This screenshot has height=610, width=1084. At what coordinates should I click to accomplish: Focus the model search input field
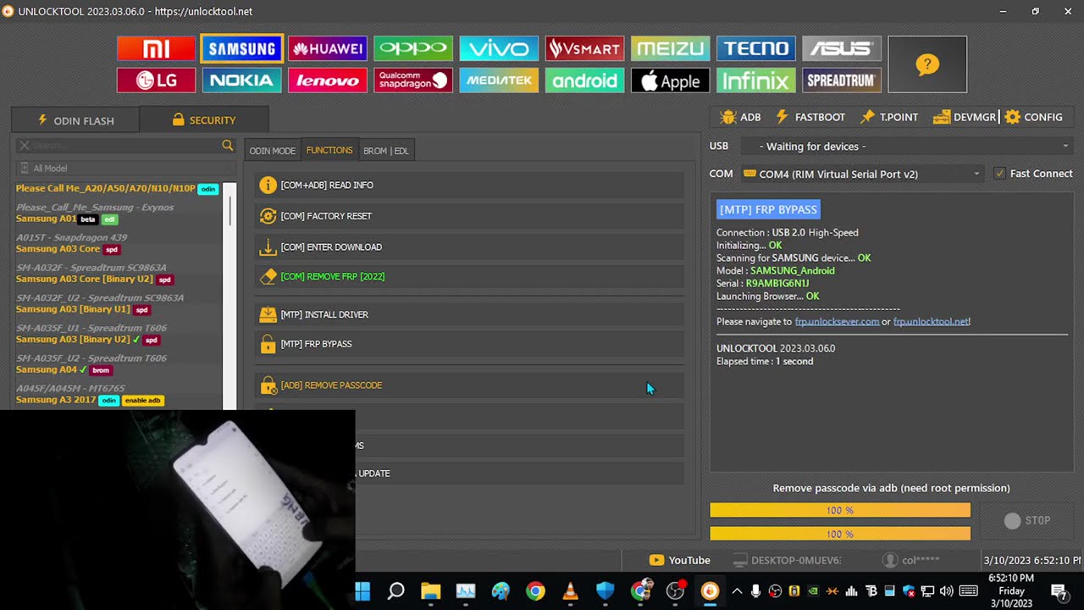pyautogui.click(x=125, y=146)
